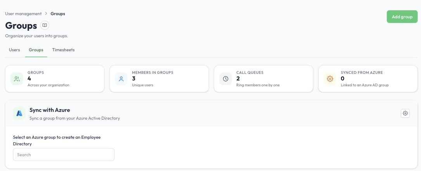The image size is (421, 171).
Task: Click the Add group button
Action: [x=402, y=17]
